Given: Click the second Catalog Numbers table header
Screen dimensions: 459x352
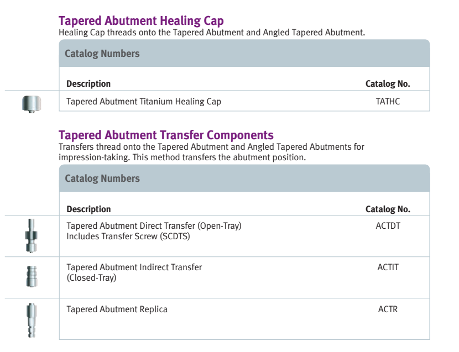Looking at the screenshot, I should point(244,178).
